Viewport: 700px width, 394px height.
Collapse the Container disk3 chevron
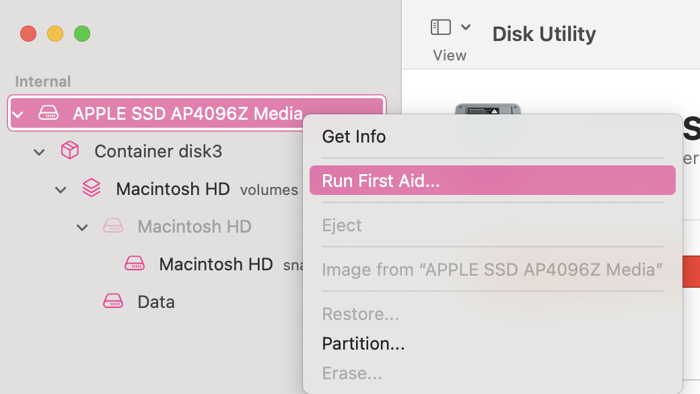pyautogui.click(x=40, y=152)
